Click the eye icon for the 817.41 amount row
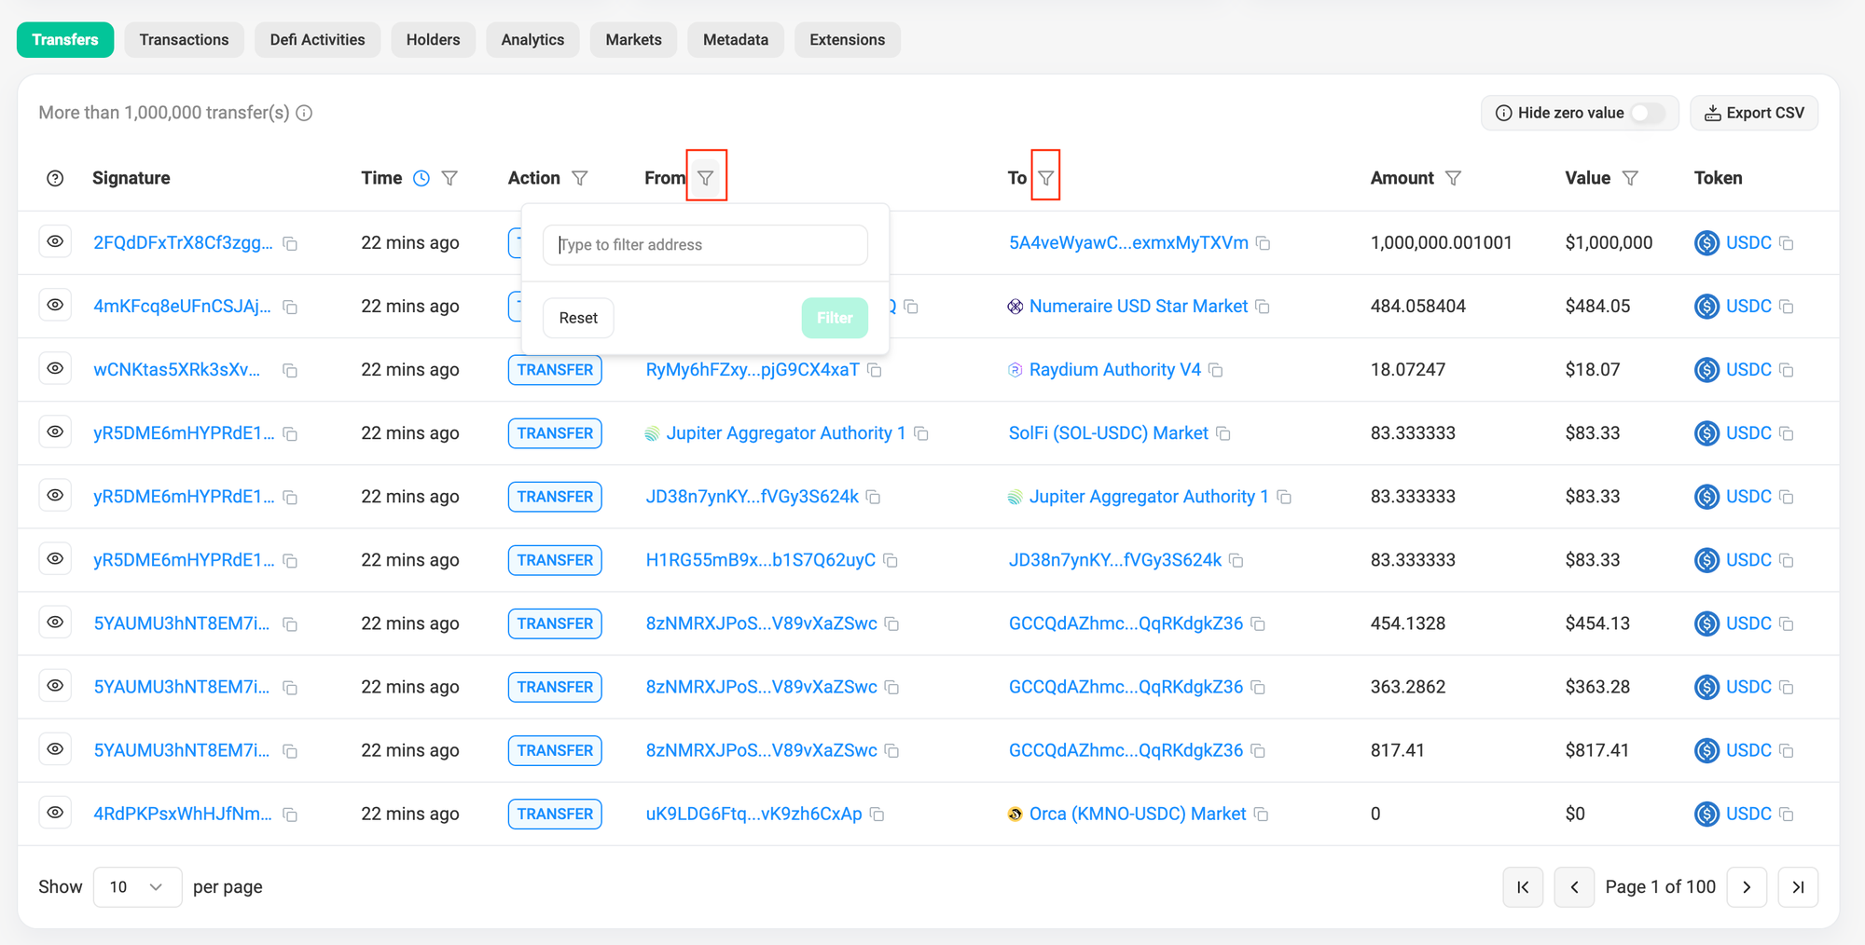The width and height of the screenshot is (1865, 945). pos(55,748)
